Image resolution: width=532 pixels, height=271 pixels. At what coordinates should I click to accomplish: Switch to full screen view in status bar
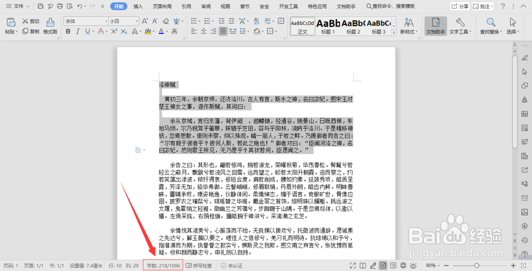353,266
